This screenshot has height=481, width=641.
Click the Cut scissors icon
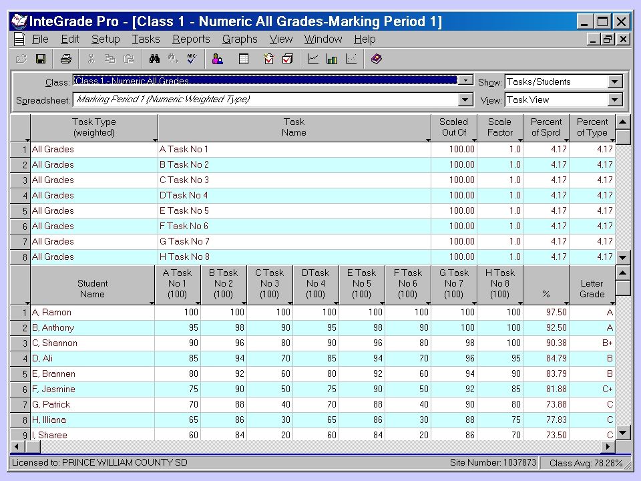coord(91,59)
